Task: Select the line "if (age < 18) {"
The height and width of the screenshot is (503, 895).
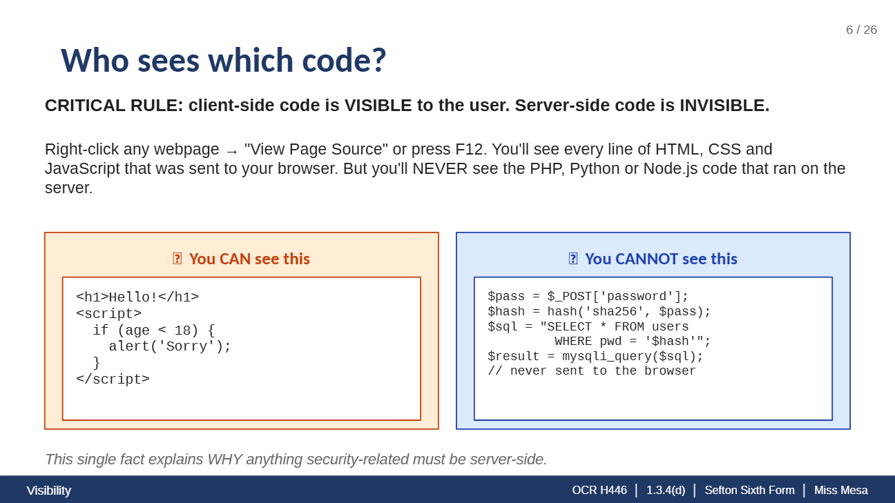Action: coord(154,330)
